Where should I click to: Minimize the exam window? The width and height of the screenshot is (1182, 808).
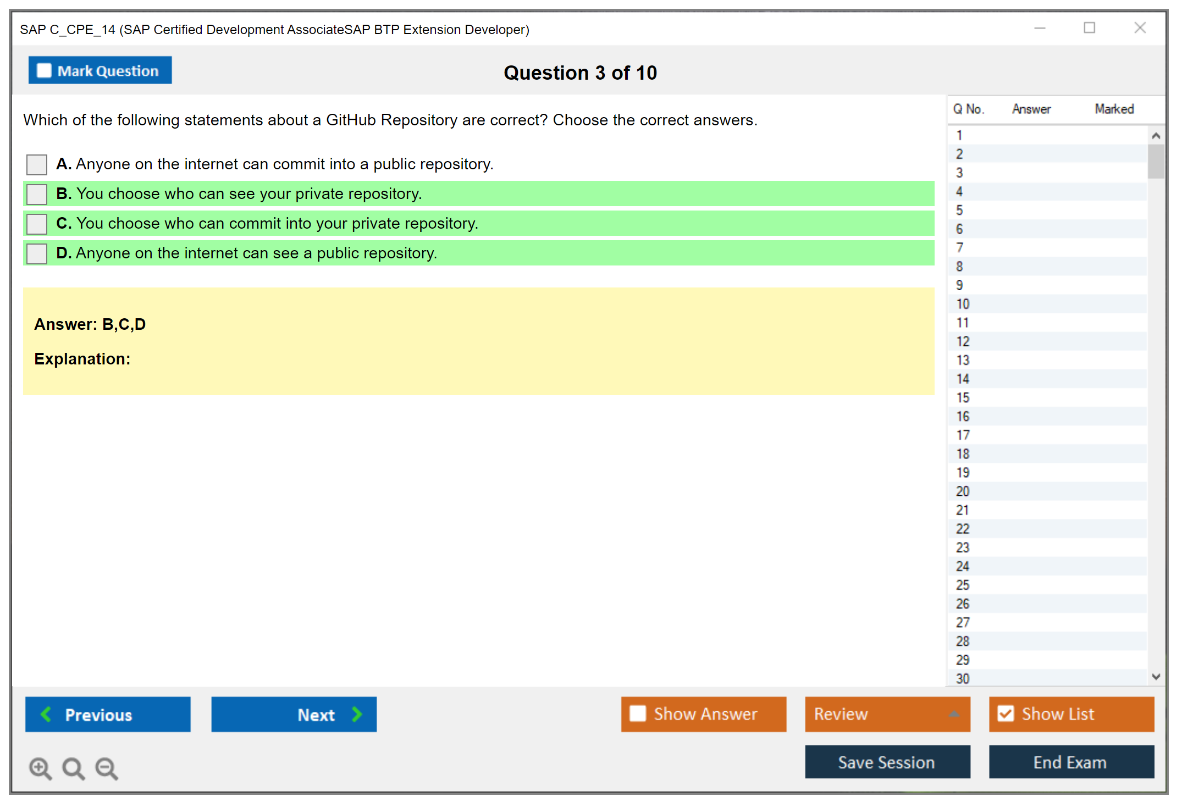[x=1040, y=28]
